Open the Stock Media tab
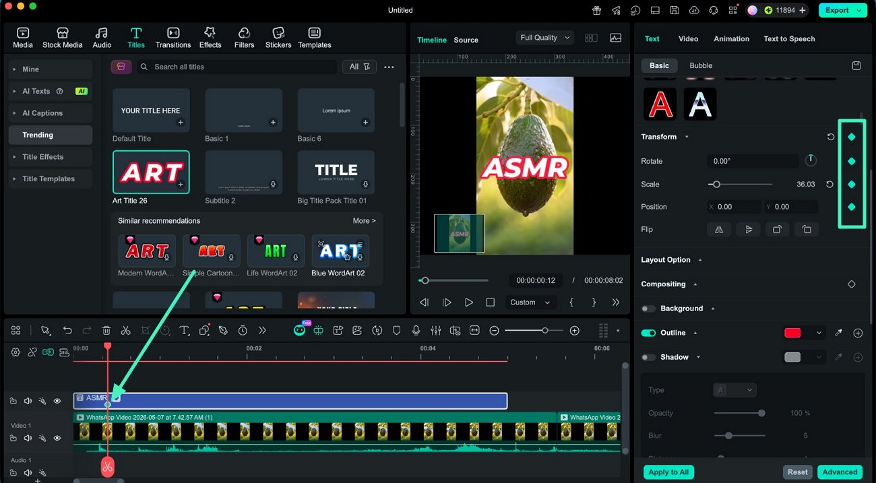The image size is (876, 483). pyautogui.click(x=62, y=38)
